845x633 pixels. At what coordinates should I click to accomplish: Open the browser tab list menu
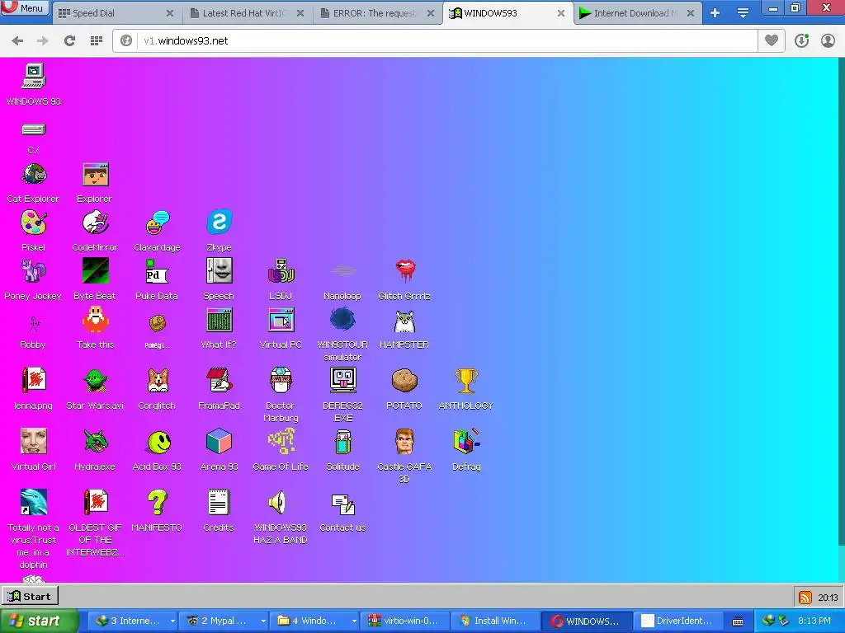click(744, 13)
